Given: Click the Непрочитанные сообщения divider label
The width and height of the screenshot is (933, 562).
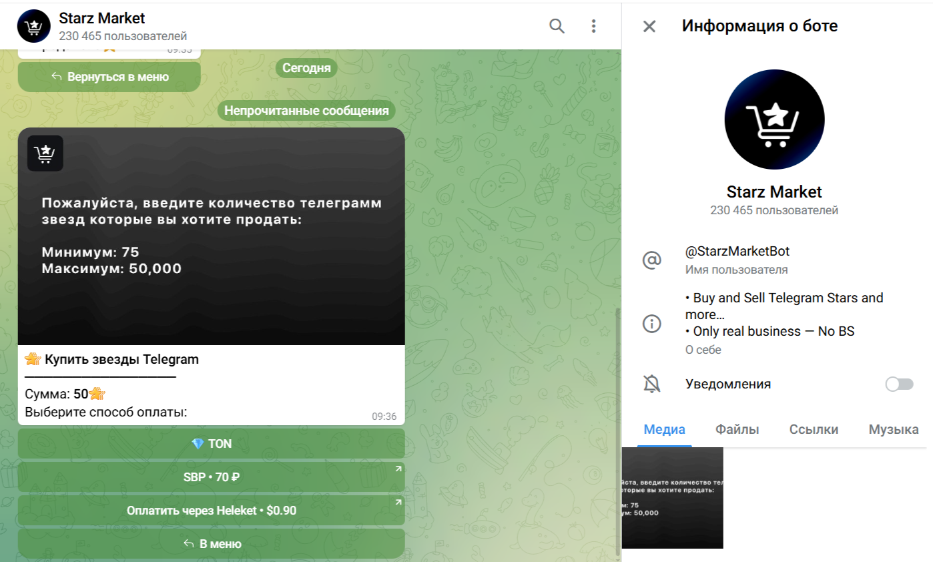Looking at the screenshot, I should [306, 111].
